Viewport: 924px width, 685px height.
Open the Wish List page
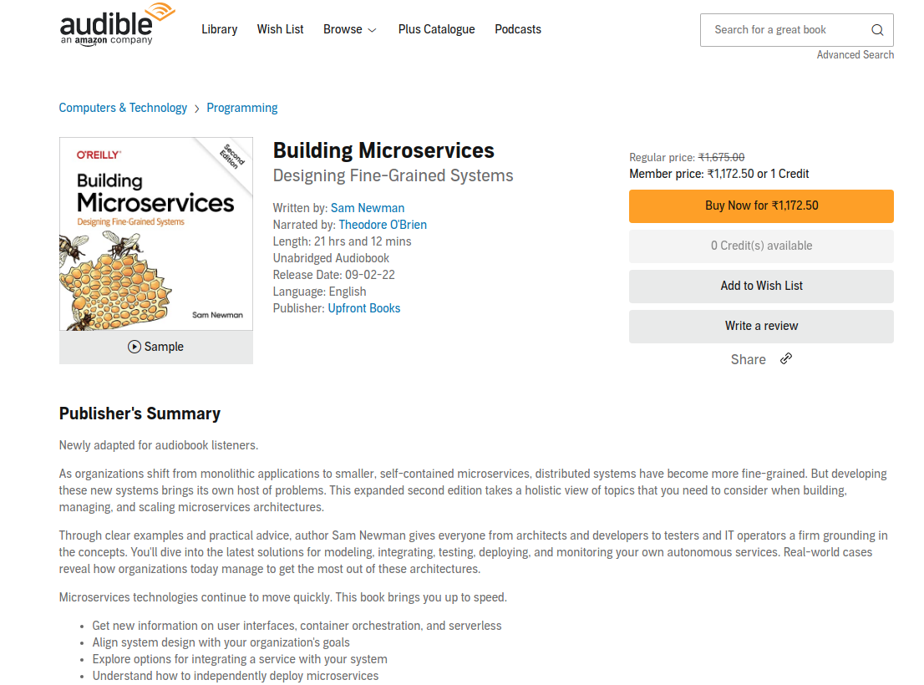pyautogui.click(x=280, y=29)
